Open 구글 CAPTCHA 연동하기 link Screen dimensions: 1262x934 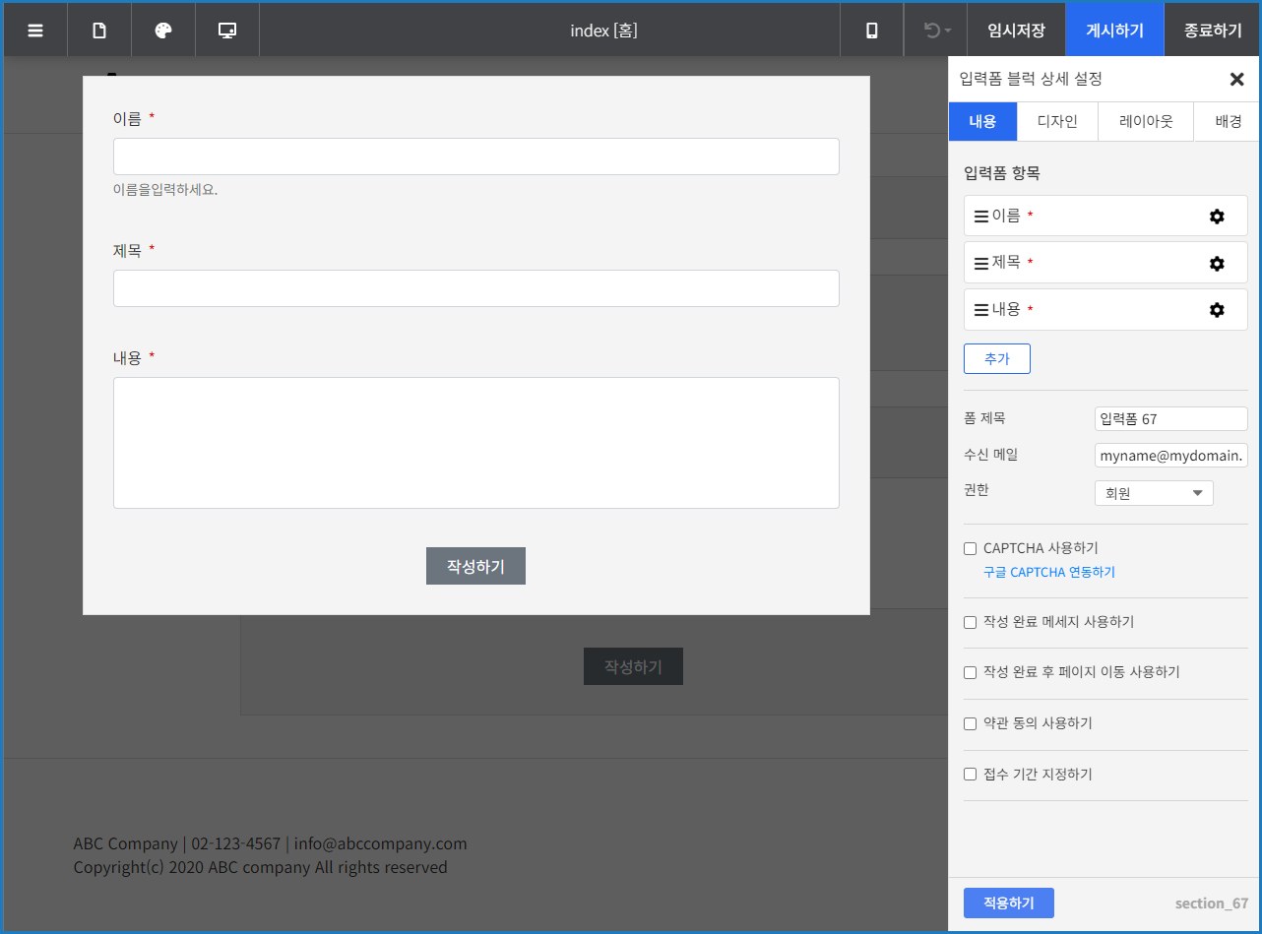[1048, 572]
